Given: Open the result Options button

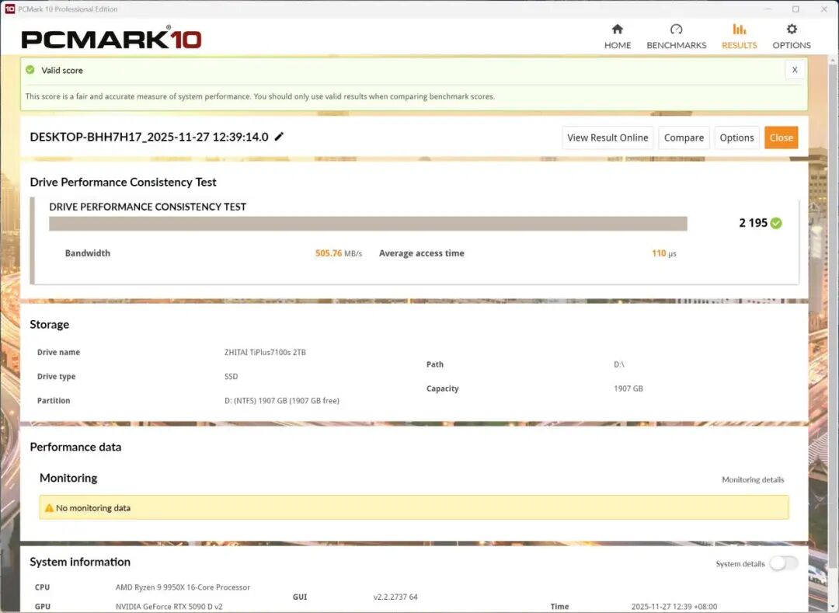Looking at the screenshot, I should (x=736, y=138).
